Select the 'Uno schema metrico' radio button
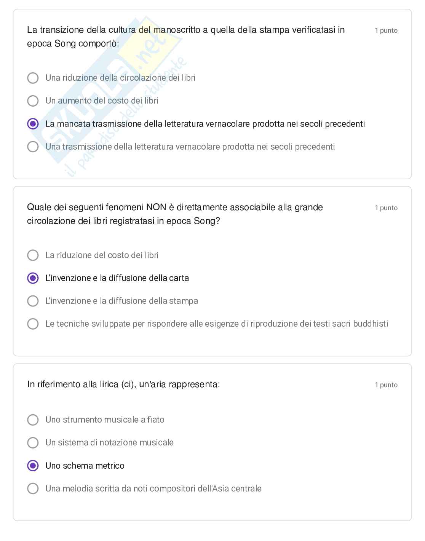This screenshot has height=541, width=425. click(33, 466)
